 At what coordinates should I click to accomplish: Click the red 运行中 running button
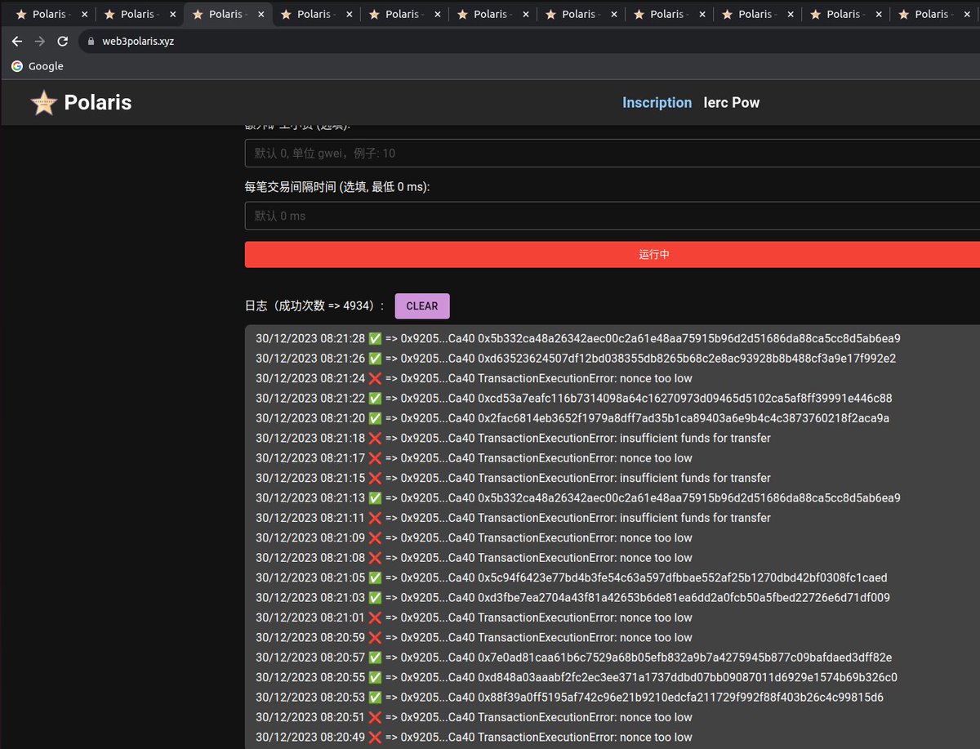[x=612, y=255]
